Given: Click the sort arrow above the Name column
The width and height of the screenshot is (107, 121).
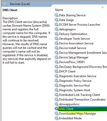Looking at the screenshot, I should 103,7.
